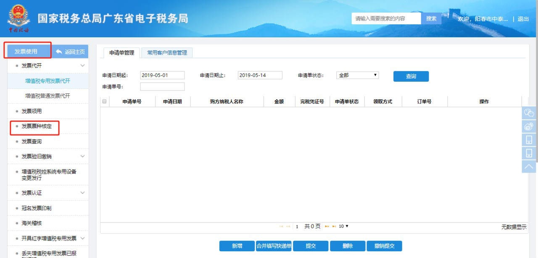Expand the 开具红字增值税专用发票 chevron
The width and height of the screenshot is (538, 258).
tap(82, 238)
